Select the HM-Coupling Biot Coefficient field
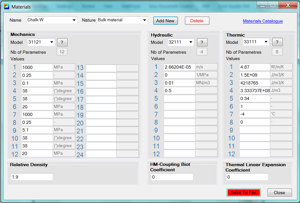300x203 pixels. tap(172, 177)
